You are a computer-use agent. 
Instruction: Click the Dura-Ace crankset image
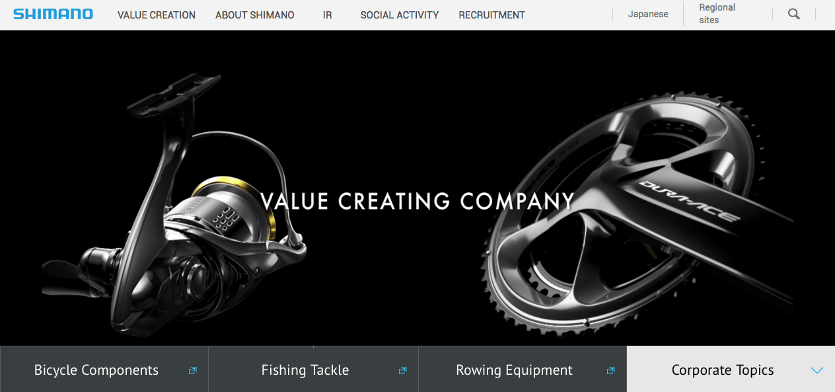click(x=637, y=218)
